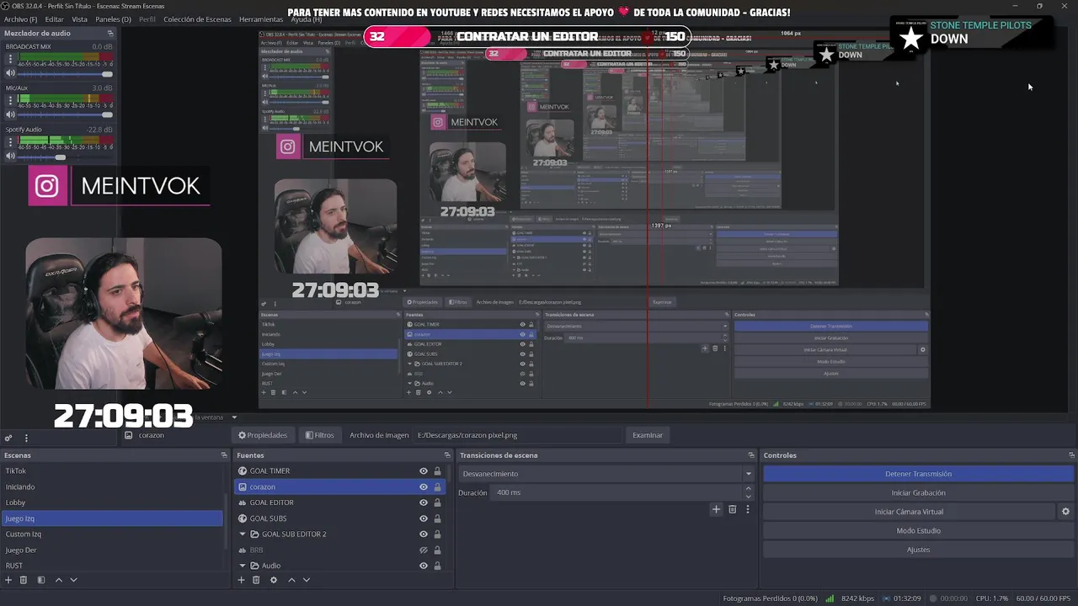
Task: Mute the Mic/Aux audio channel
Action: 10,114
